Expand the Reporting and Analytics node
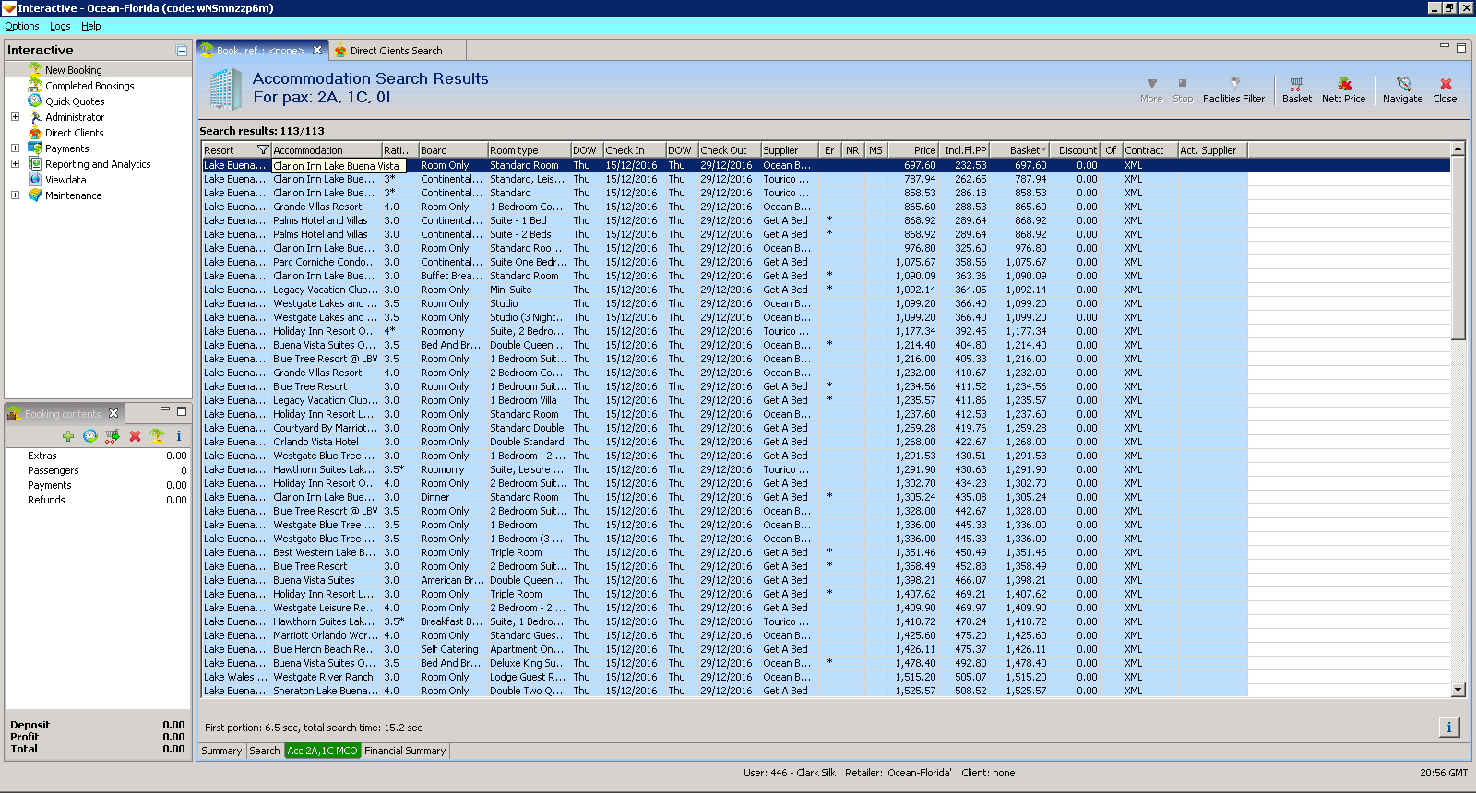The height and width of the screenshot is (793, 1476). (15, 163)
